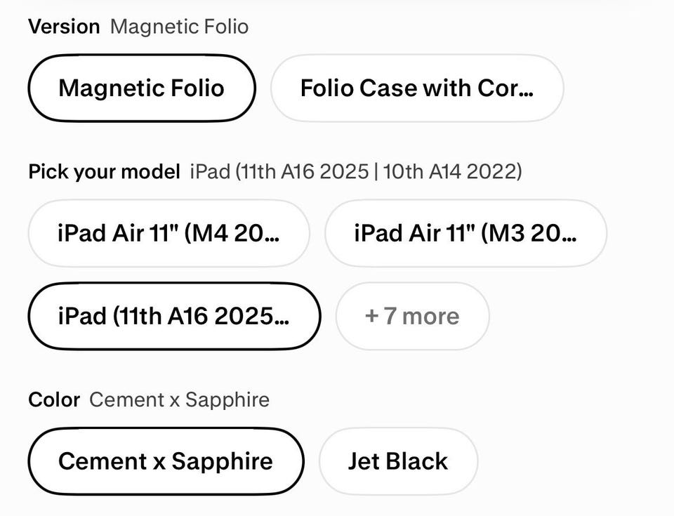The width and height of the screenshot is (674, 516).
Task: Click the iPad (11th A16 2025 | 10th A14 2022) text
Action: point(356,172)
